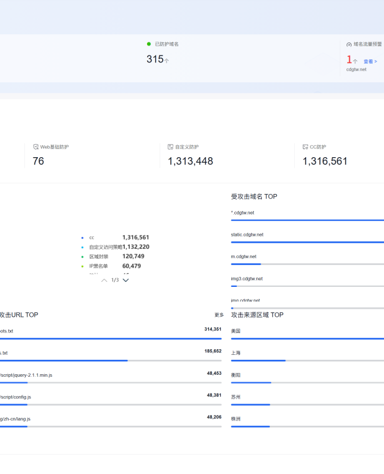Click the /script/config.js URL row
The width and height of the screenshot is (384, 474).
pyautogui.click(x=16, y=397)
